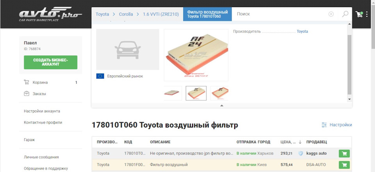Click the ОТПРАВКА column header

pyautogui.click(x=246, y=142)
